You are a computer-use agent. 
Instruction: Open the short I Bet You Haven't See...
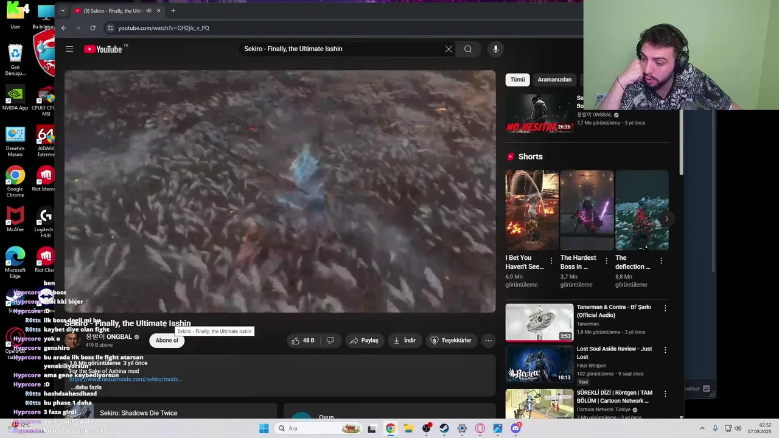pyautogui.click(x=532, y=210)
